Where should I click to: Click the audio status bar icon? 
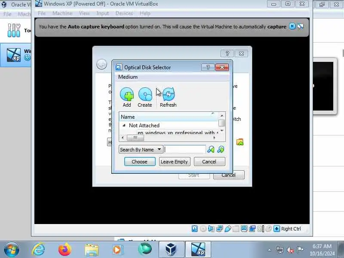point(211,229)
